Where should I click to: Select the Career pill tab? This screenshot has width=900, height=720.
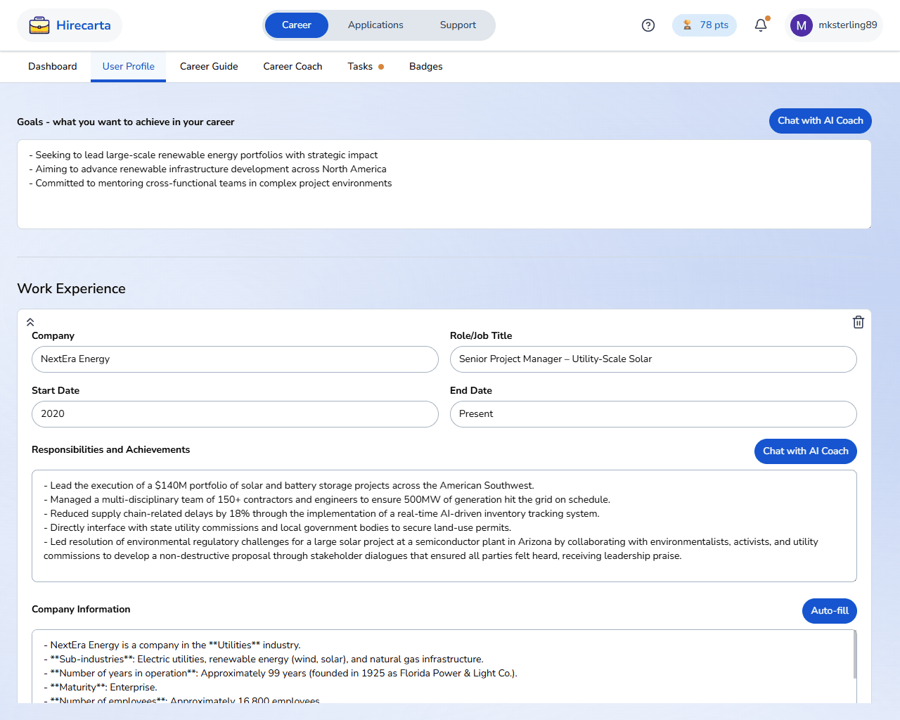tap(296, 25)
